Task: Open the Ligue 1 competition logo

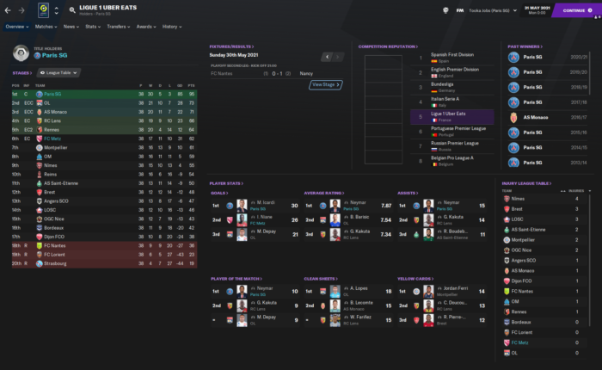Action: [43, 10]
